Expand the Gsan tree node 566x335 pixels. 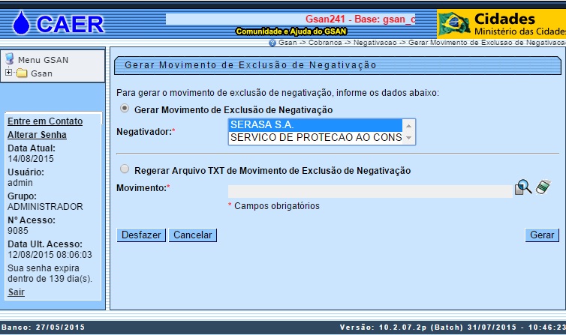(x=8, y=73)
